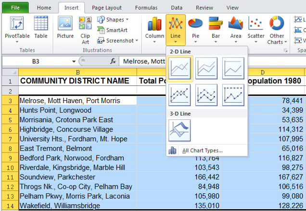Open the Column chart dropdown
306x211 pixels.
coord(154,30)
